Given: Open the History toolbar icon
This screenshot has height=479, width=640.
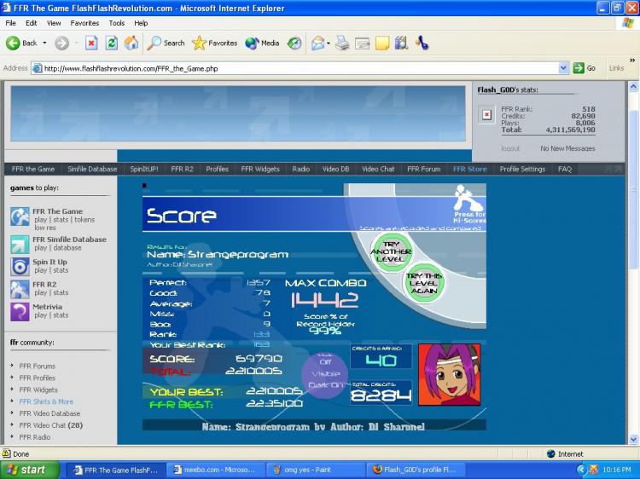Looking at the screenshot, I should click(294, 43).
